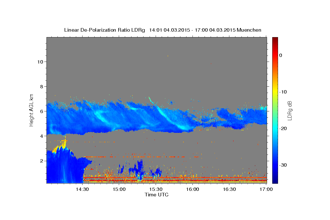Click the end time '17:00 04.03.2015' in title
The height and width of the screenshot is (220, 330).
(215, 30)
